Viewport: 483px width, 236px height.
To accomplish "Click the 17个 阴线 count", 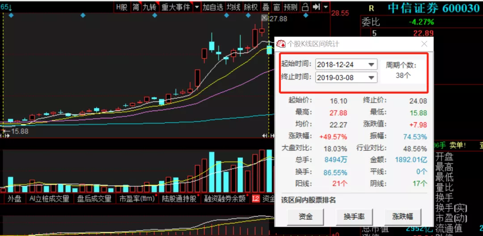I will (x=419, y=184).
